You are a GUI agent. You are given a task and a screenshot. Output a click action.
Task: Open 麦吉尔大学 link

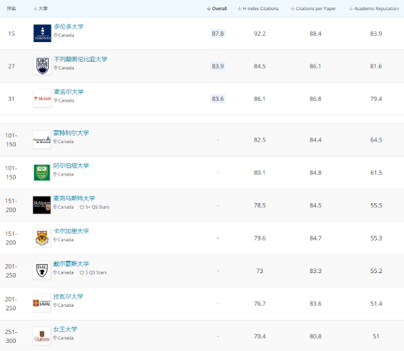(x=68, y=92)
